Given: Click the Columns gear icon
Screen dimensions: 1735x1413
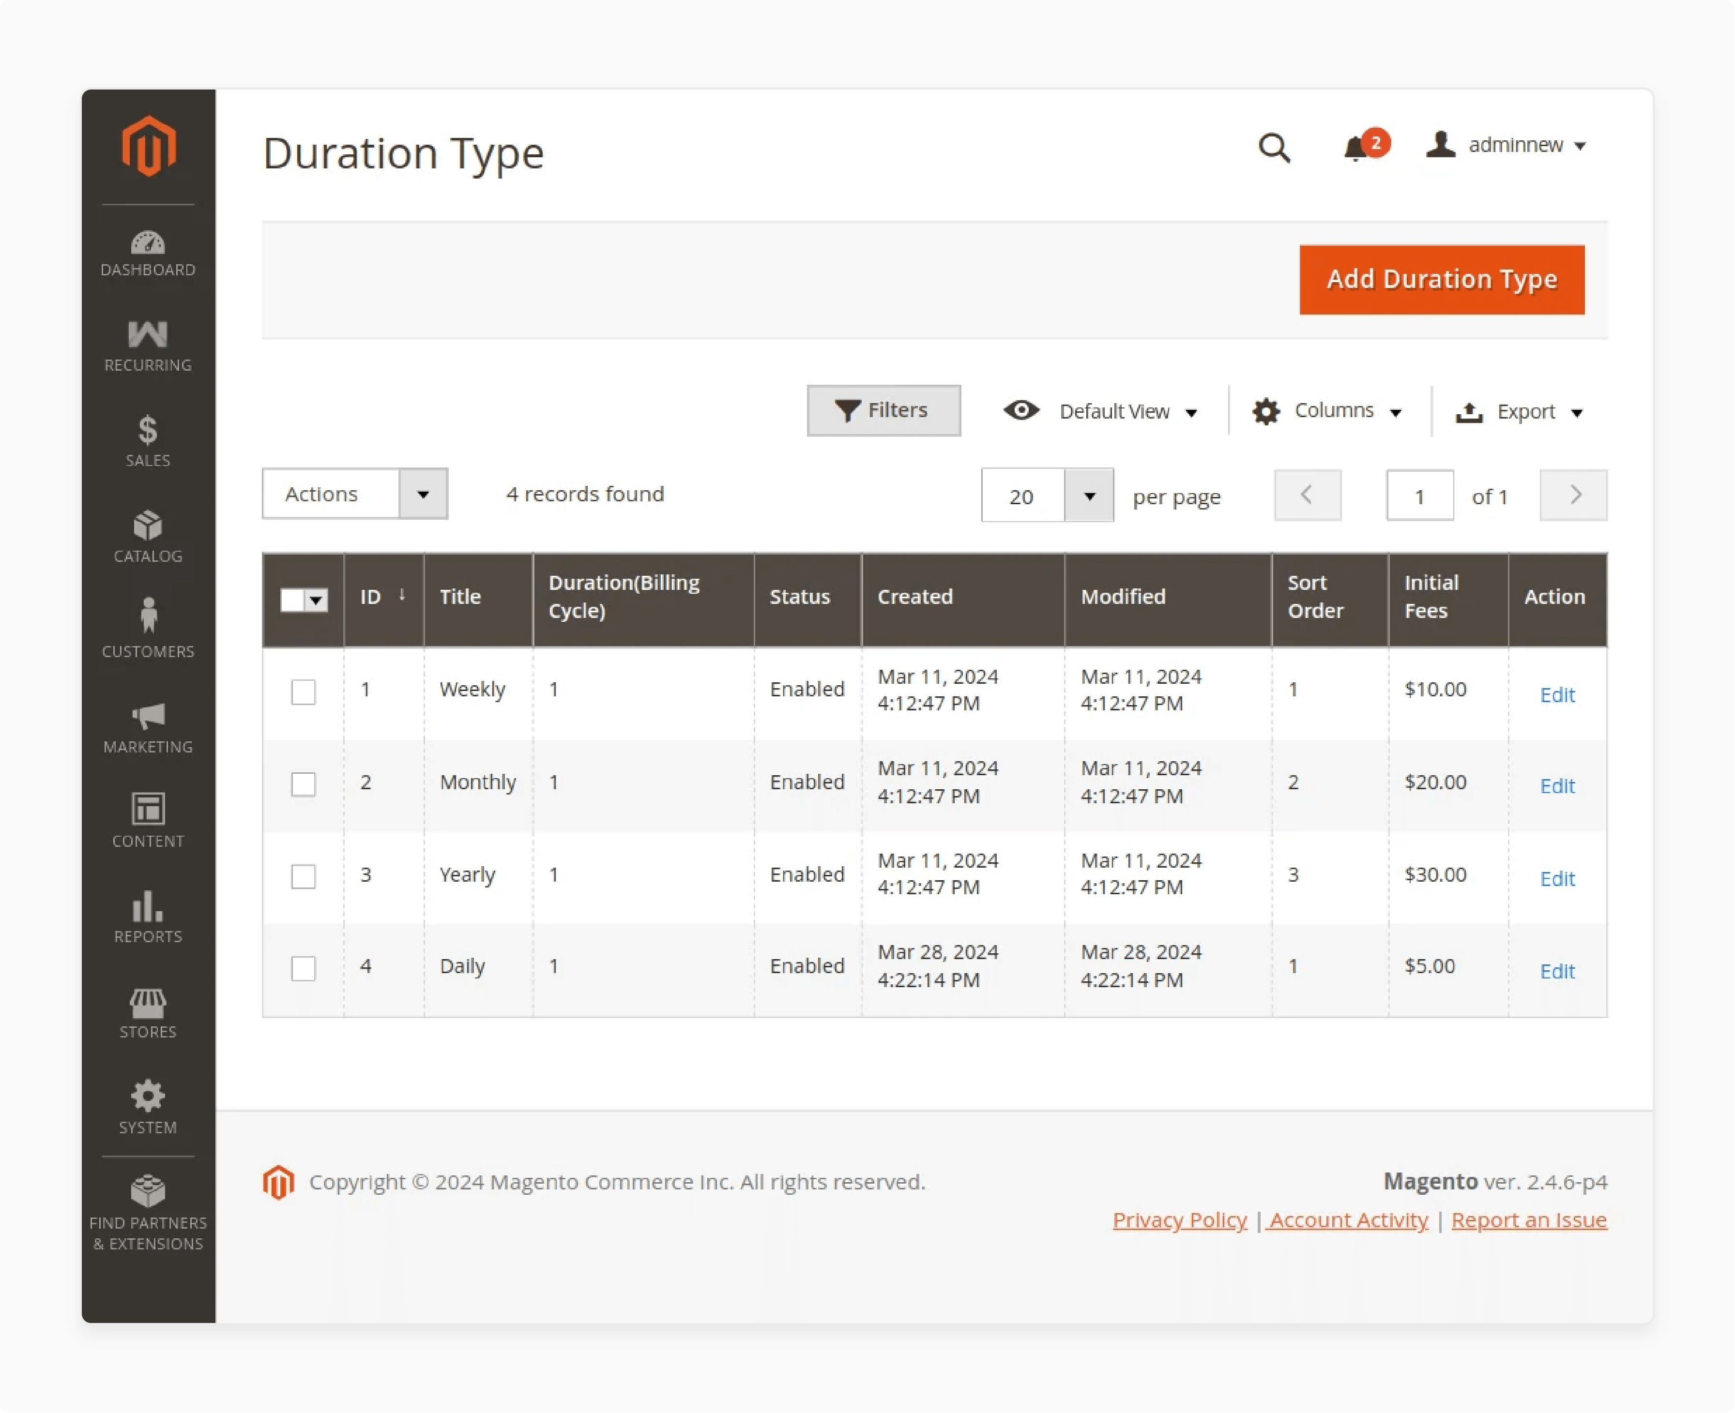Looking at the screenshot, I should 1266,411.
